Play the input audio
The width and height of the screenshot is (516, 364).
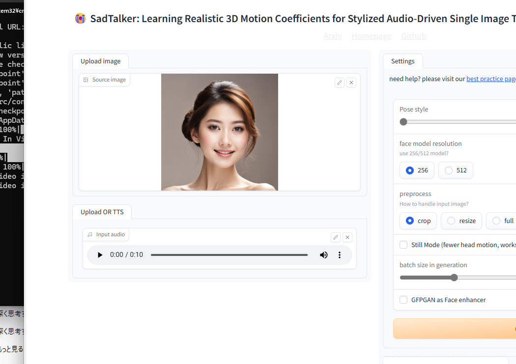click(100, 255)
